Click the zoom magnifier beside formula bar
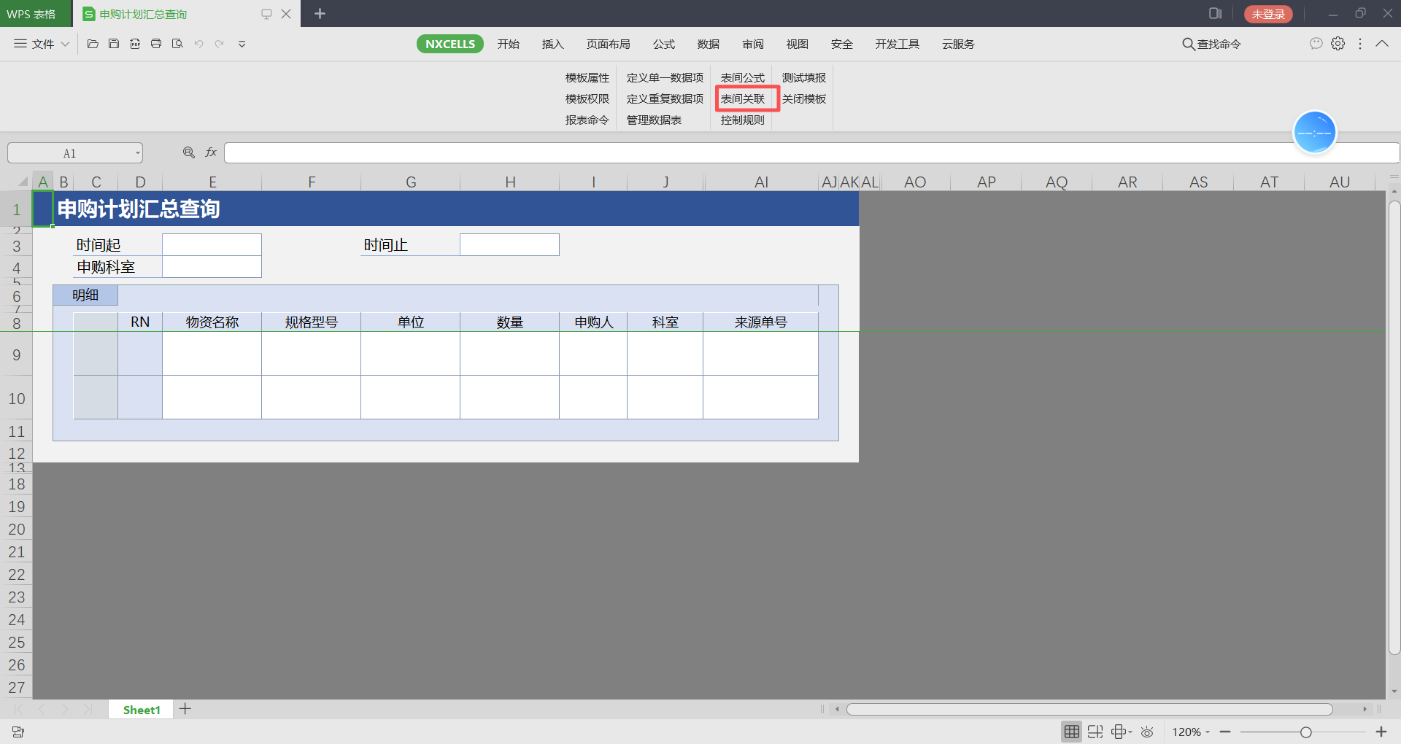 pyautogui.click(x=189, y=152)
